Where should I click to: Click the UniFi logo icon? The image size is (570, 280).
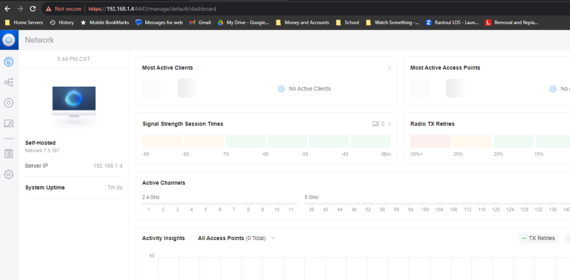click(x=9, y=40)
